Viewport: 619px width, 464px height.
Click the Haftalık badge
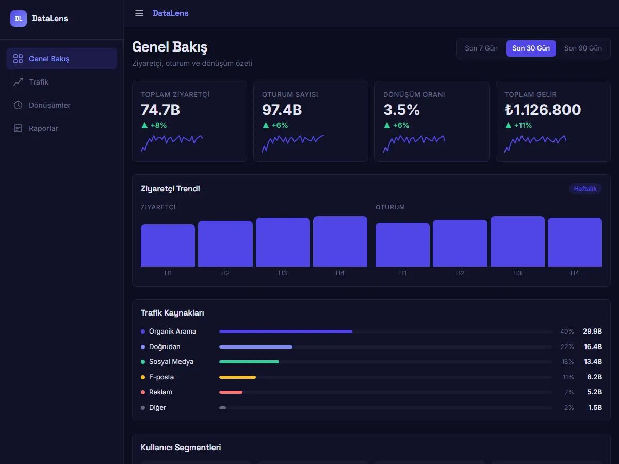585,189
